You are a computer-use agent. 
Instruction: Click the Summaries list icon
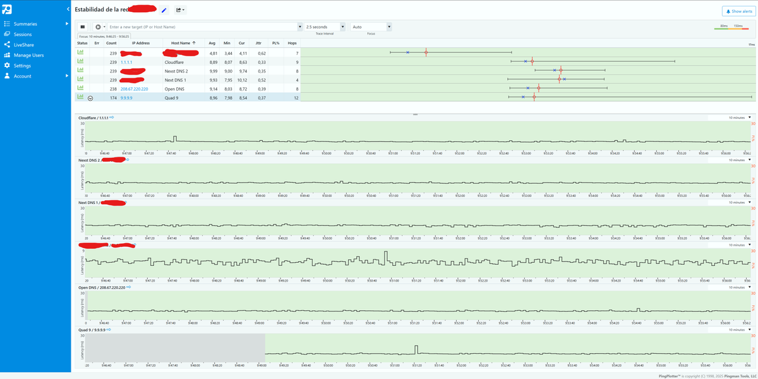(x=7, y=23)
